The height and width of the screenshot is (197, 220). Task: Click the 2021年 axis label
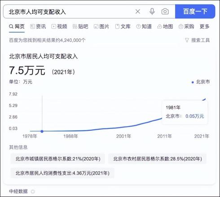click(x=202, y=136)
